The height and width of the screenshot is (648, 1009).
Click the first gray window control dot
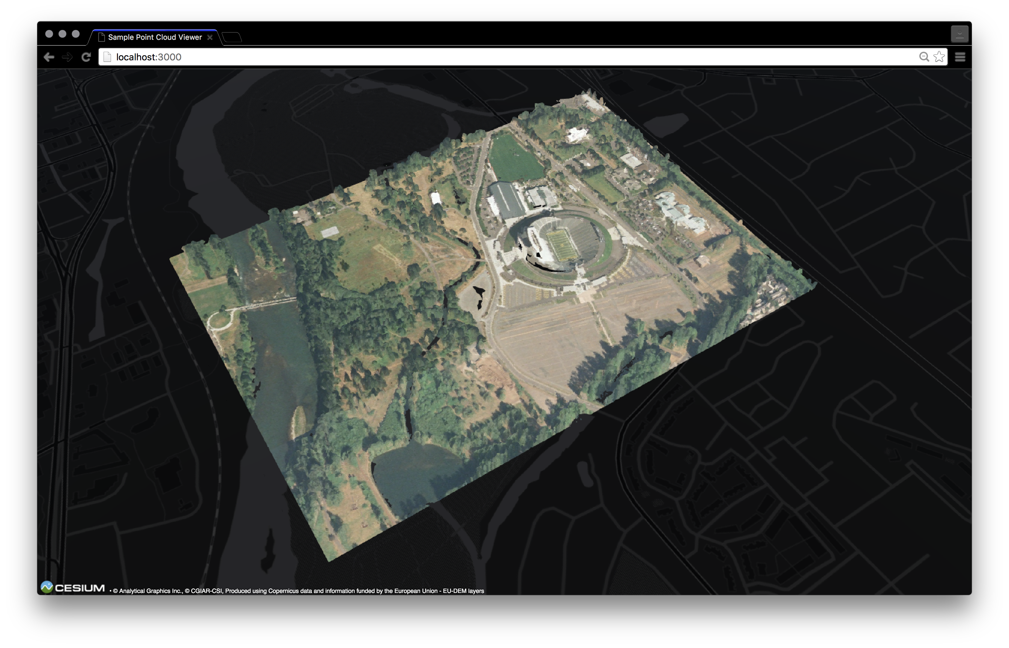coord(49,34)
